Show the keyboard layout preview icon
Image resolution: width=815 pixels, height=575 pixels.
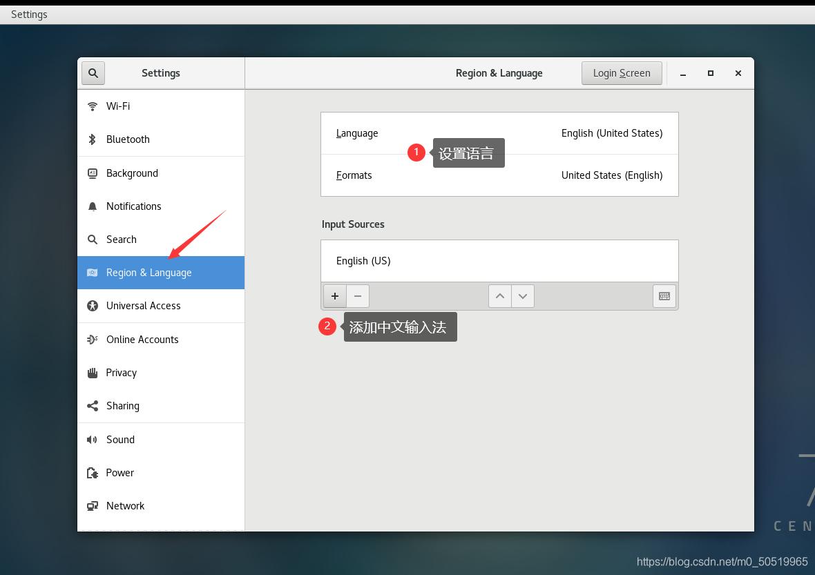(x=664, y=295)
